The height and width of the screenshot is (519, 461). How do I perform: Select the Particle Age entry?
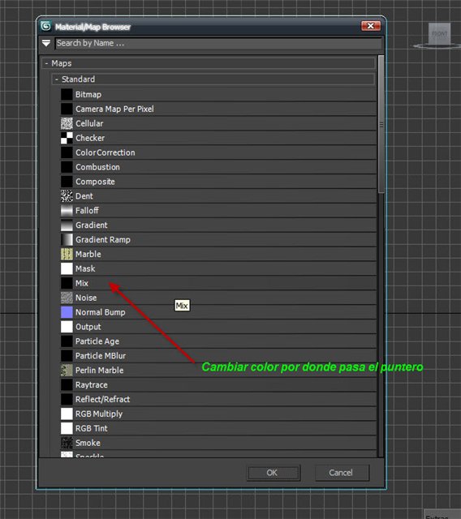click(218, 341)
